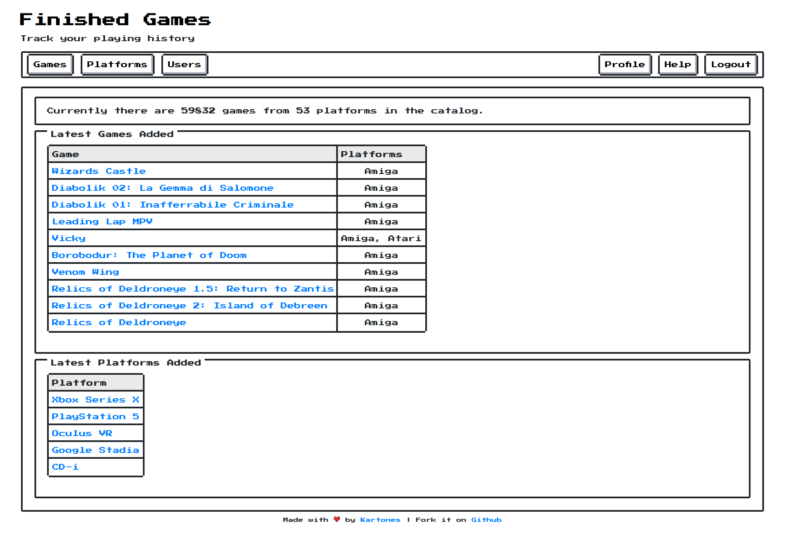The width and height of the screenshot is (785, 534).
Task: Open the Wizards Castle game link
Action: click(x=99, y=171)
